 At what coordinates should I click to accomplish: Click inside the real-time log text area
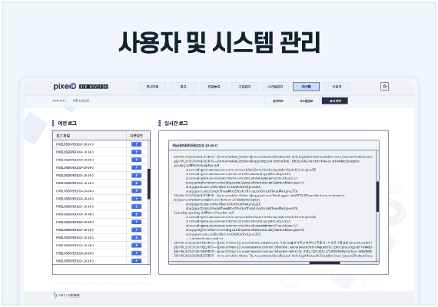pyautogui.click(x=272, y=206)
